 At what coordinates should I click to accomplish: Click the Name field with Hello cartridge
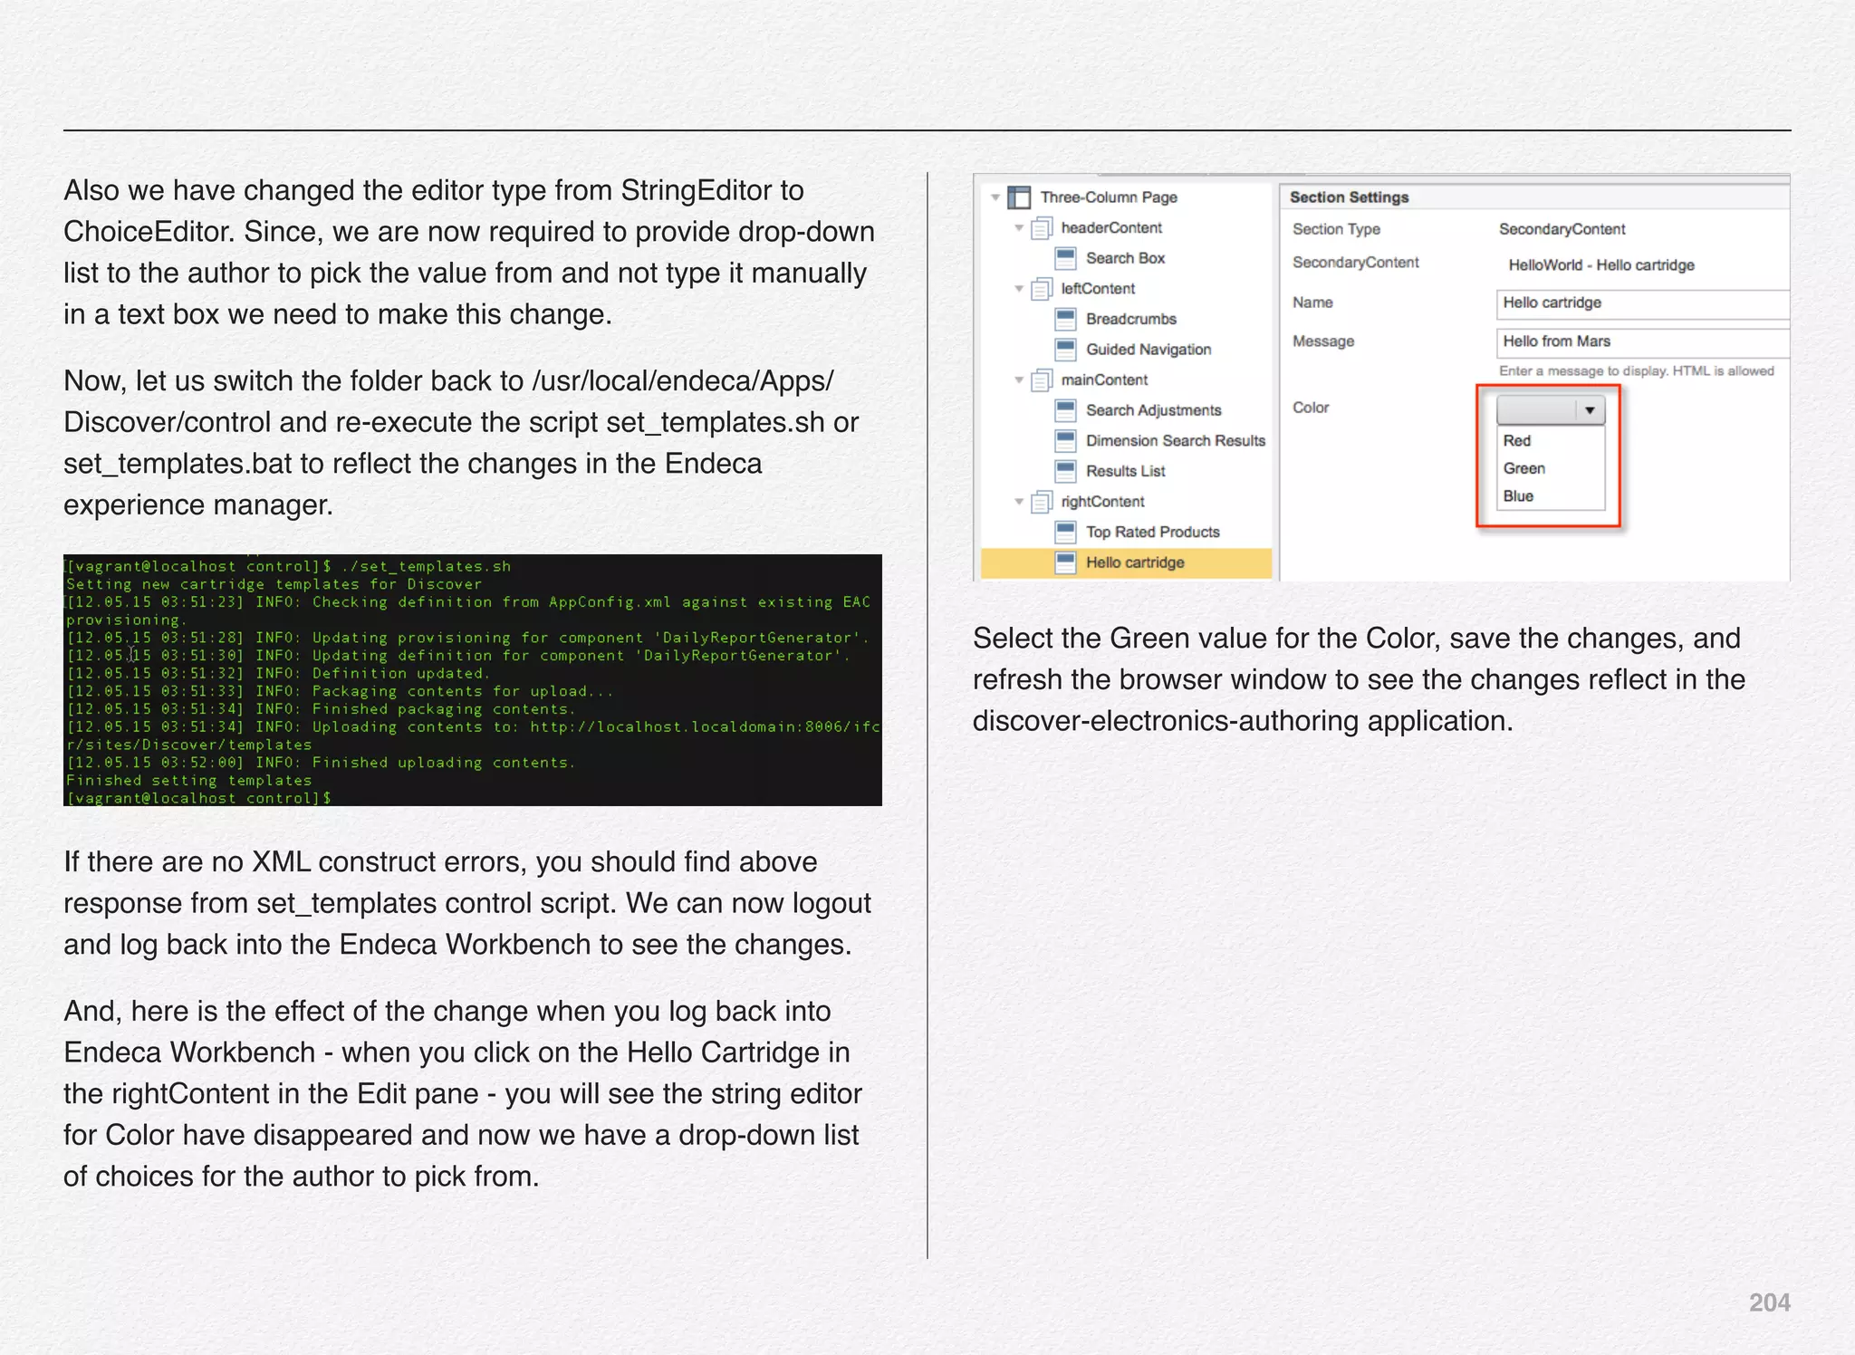pyautogui.click(x=1643, y=304)
